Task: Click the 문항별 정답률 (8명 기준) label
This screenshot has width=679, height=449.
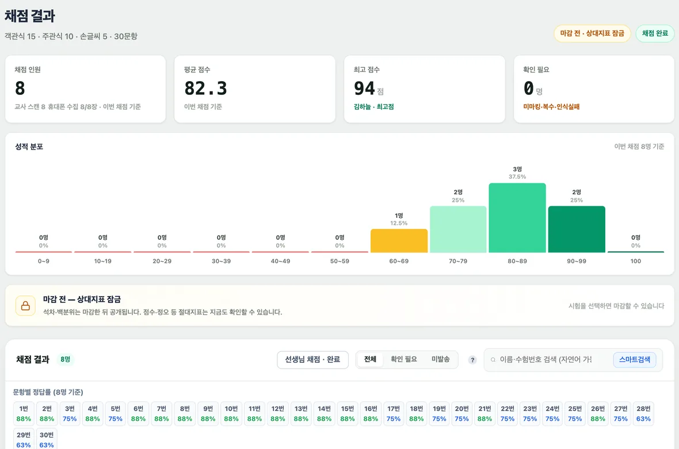Action: [48, 392]
